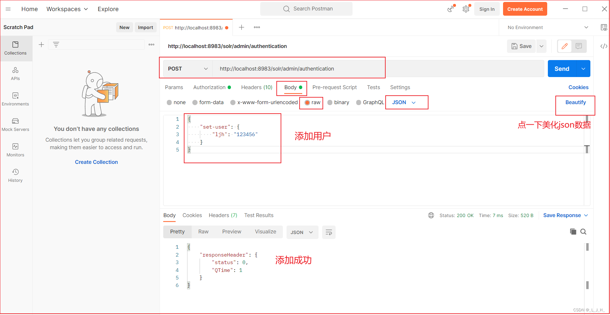Image resolution: width=610 pixels, height=315 pixels.
Task: Switch response view to Preview
Action: coord(232,232)
